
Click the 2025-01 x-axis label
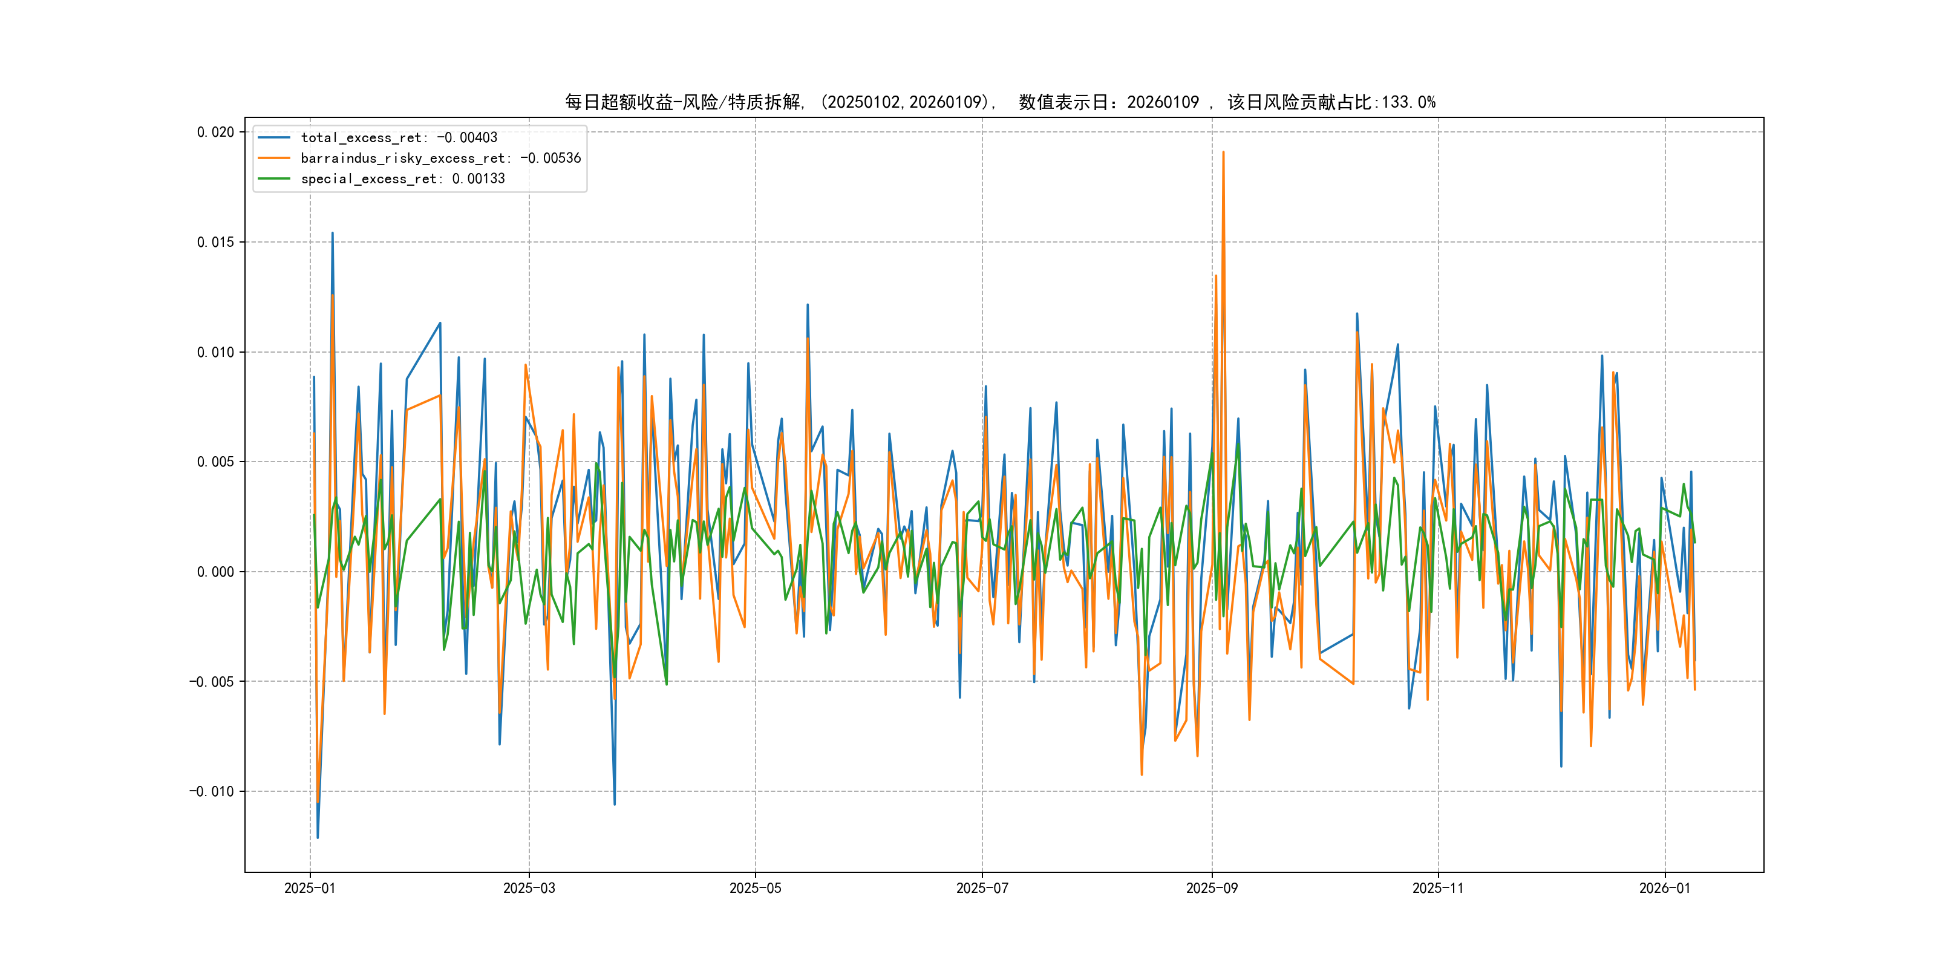310,889
